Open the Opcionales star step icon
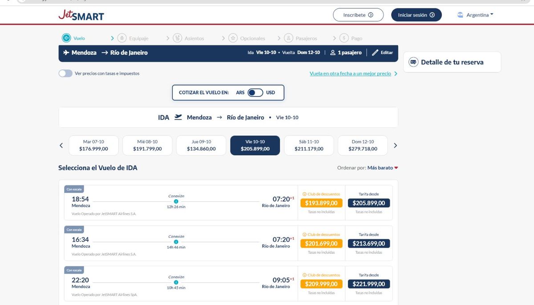534x305 pixels. coord(233,38)
